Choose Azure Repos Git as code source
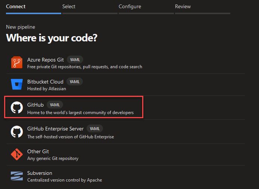This screenshot has height=189, width=259. (x=46, y=60)
